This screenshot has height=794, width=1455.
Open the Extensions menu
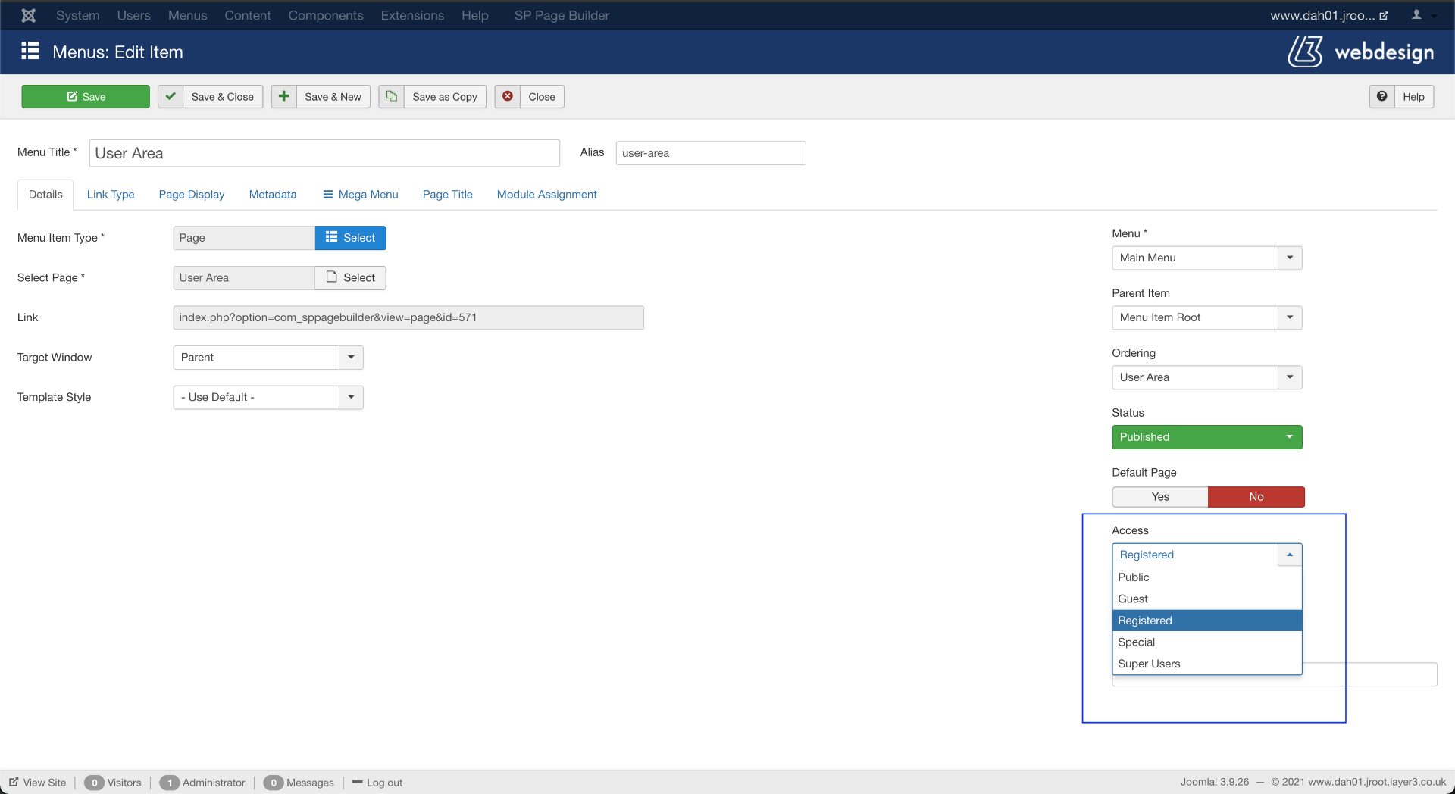(412, 15)
